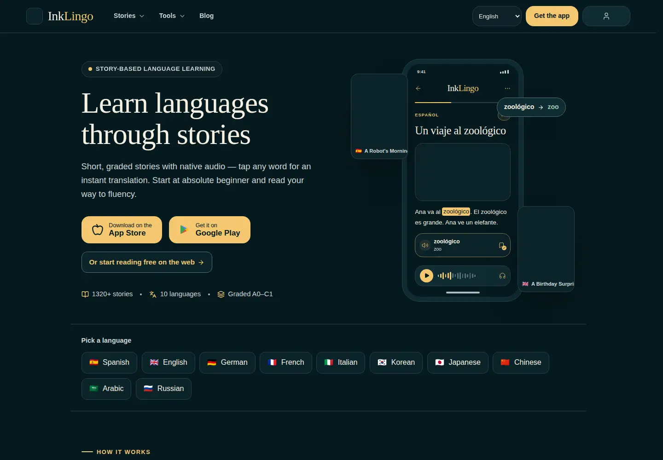The height and width of the screenshot is (460, 663).
Task: Click the book icon next to 1320+ stories
Action: (85, 294)
